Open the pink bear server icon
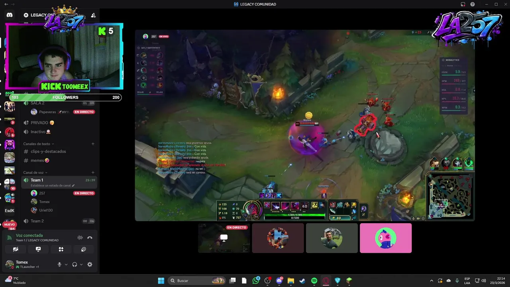Image resolution: width=510 pixels, height=287 pixels. 10,145
